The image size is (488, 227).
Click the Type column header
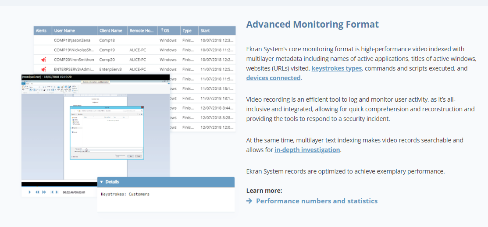coord(189,31)
